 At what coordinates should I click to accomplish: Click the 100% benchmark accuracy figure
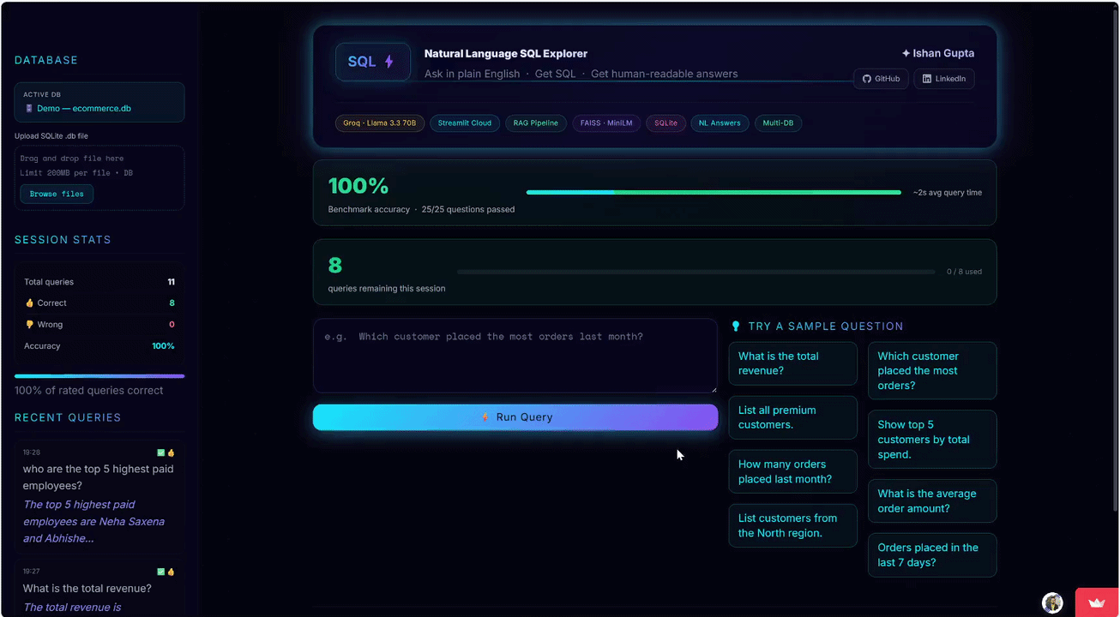pyautogui.click(x=358, y=186)
